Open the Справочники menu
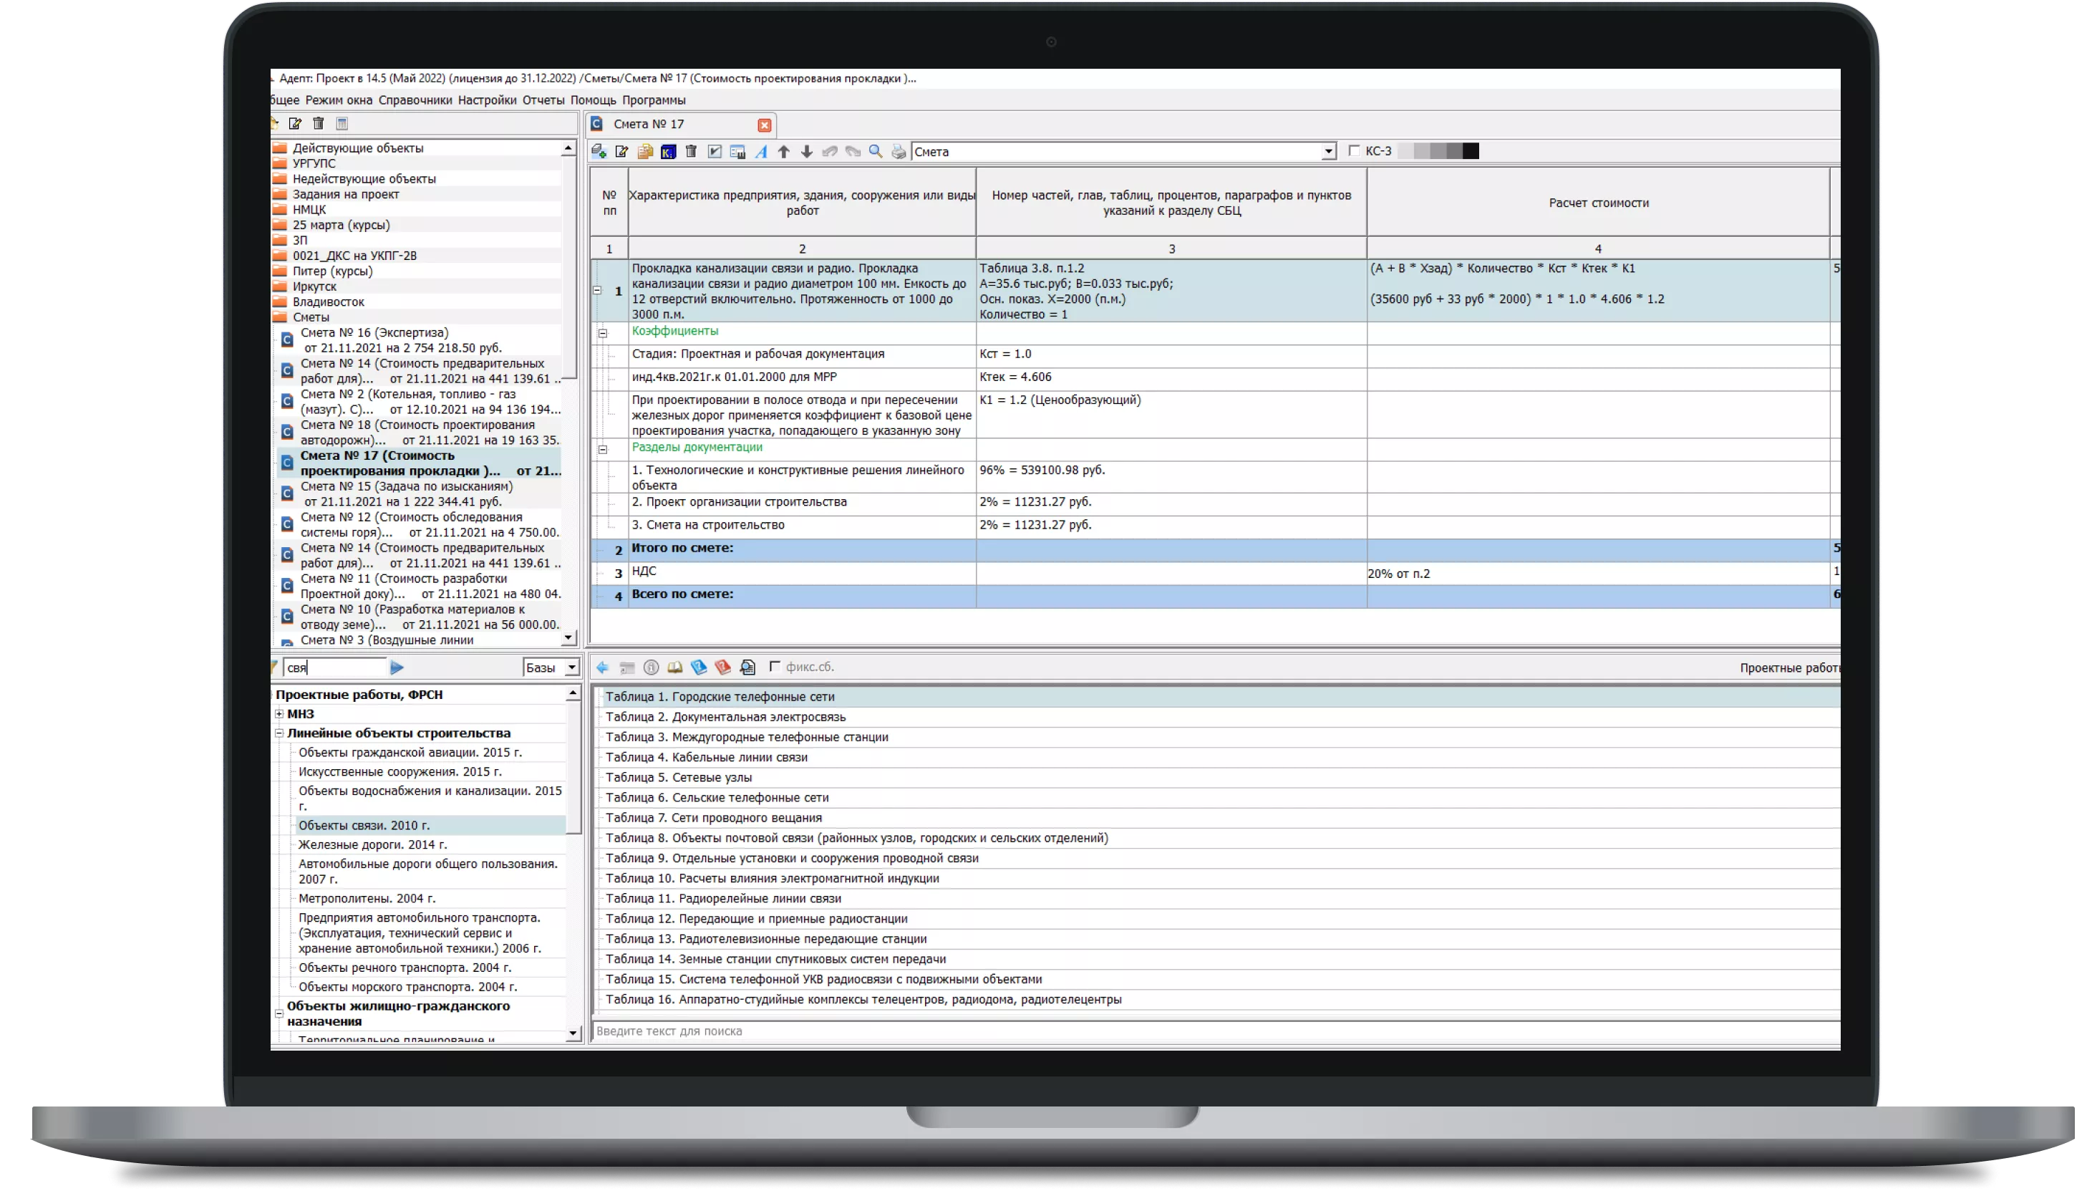Image resolution: width=2077 pixels, height=1191 pixels. coord(415,100)
